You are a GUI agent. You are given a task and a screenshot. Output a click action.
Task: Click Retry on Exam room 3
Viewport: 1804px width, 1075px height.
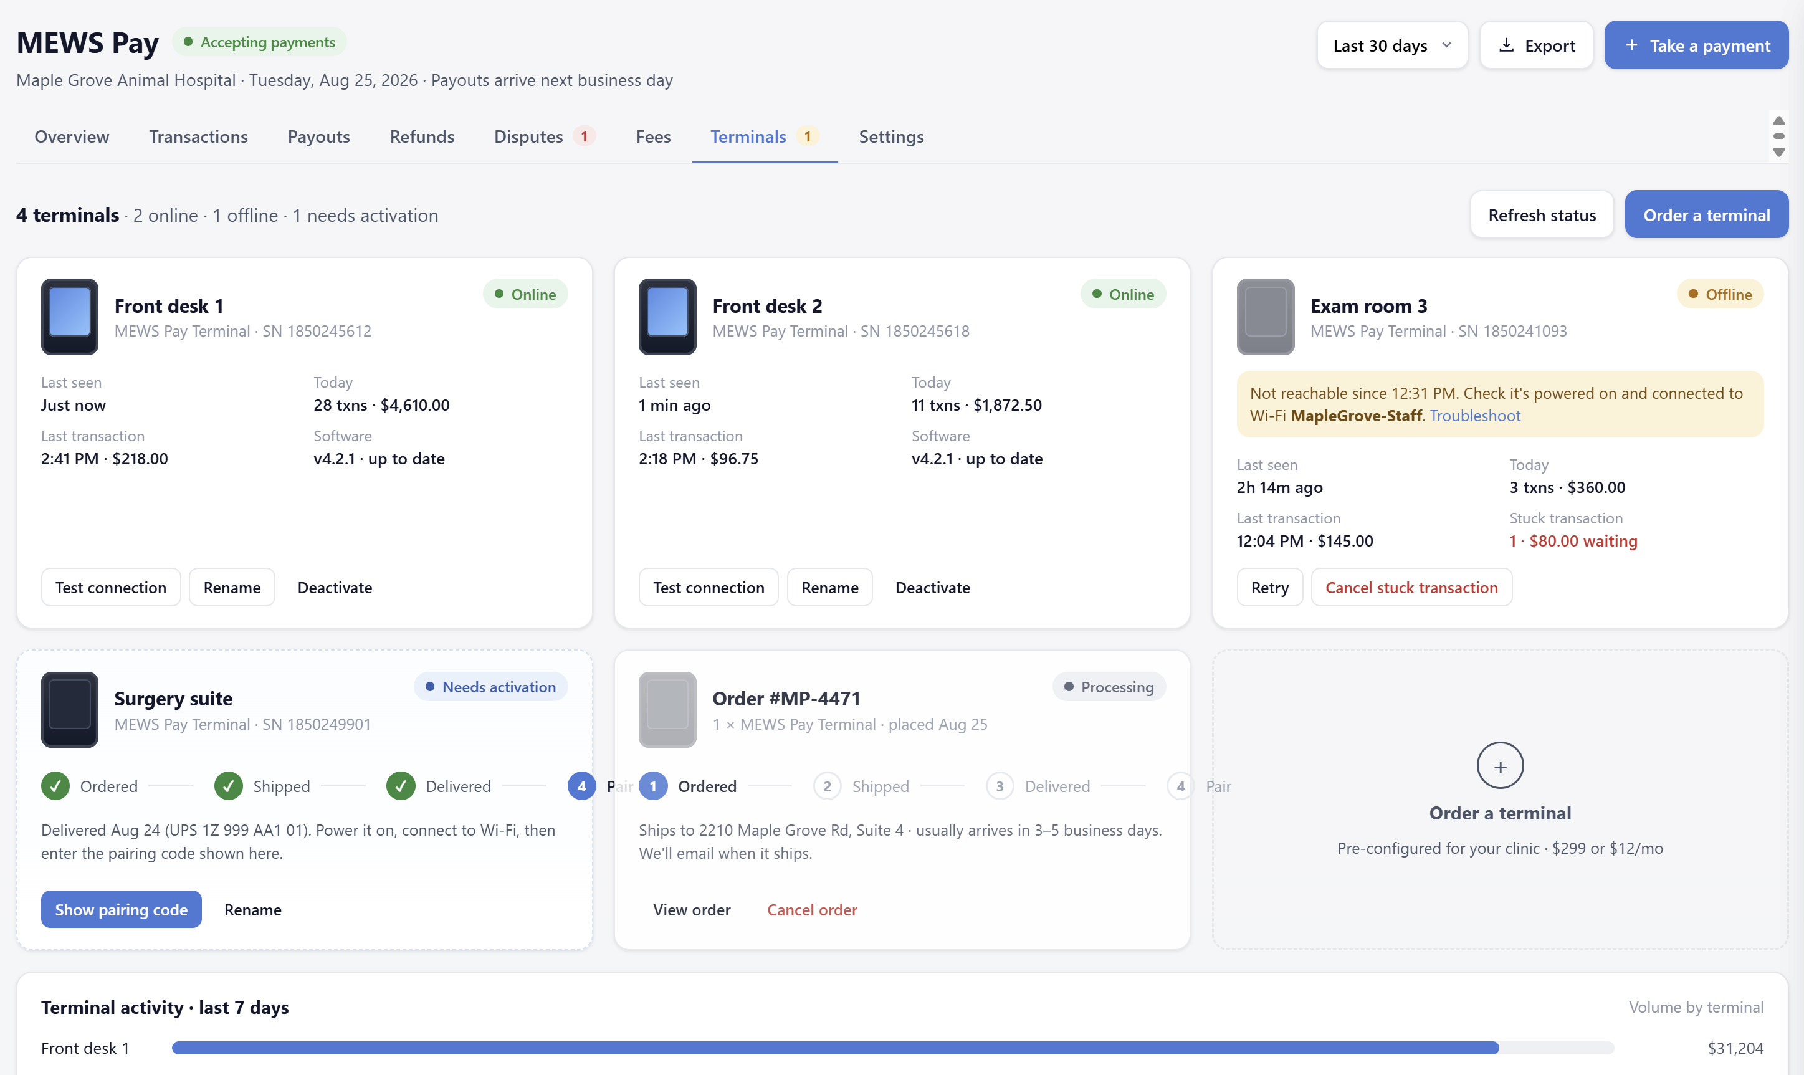[x=1269, y=587]
